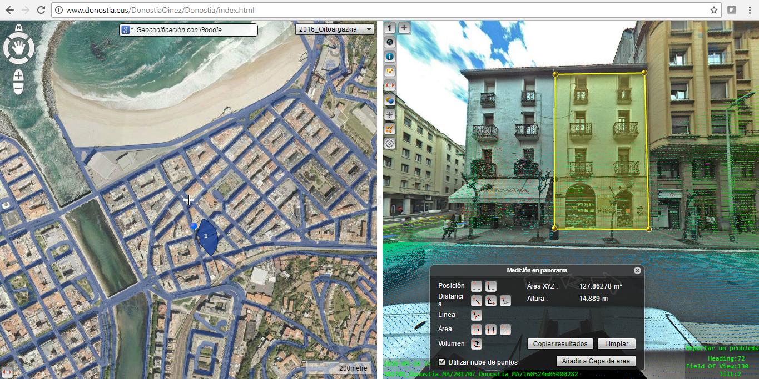Uncheck Utilizar nube de puntos checkbox
Viewport: 759px width, 379px height.
point(442,362)
